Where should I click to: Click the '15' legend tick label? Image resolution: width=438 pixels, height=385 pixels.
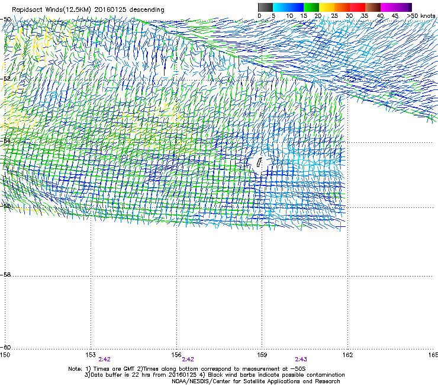coord(304,16)
